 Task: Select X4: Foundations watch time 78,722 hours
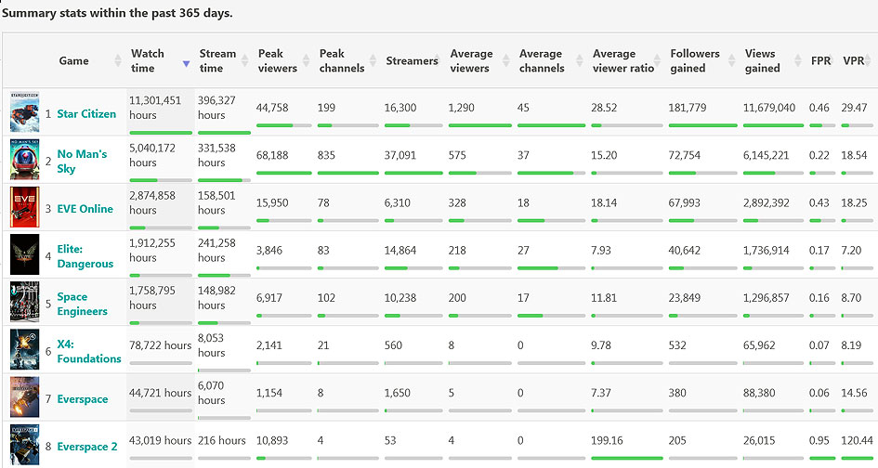pyautogui.click(x=160, y=345)
